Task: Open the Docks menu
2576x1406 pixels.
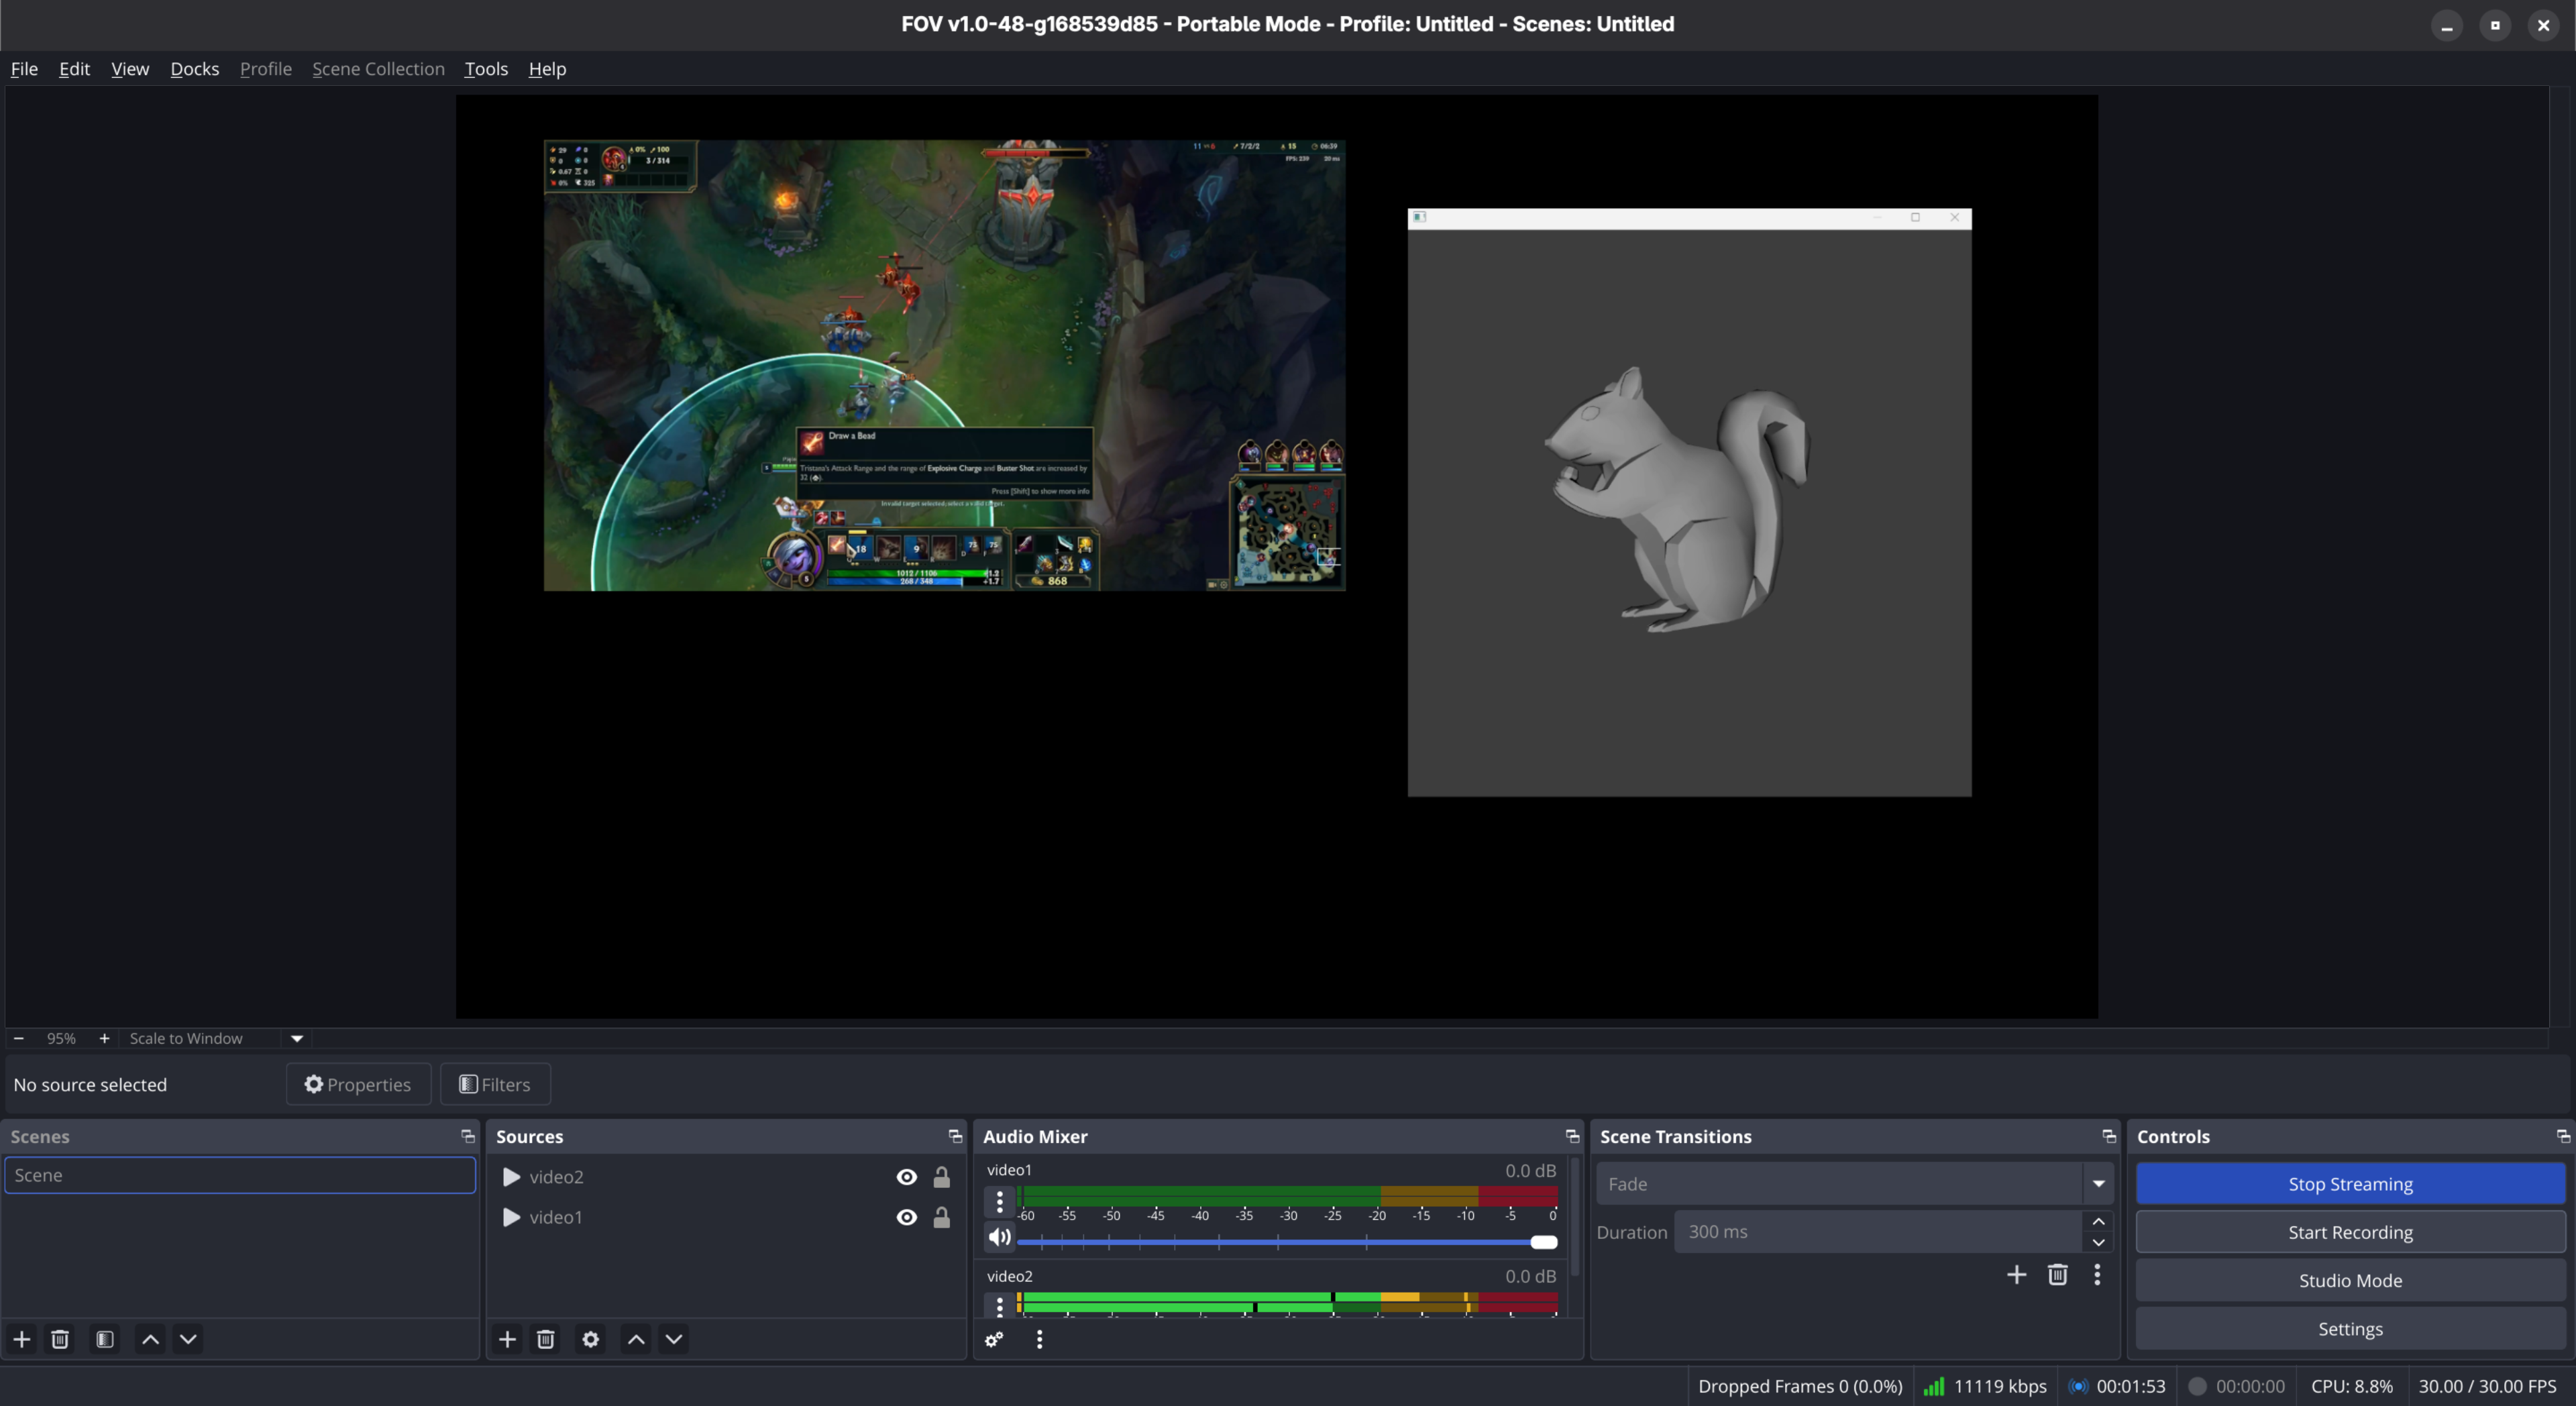Action: [194, 69]
